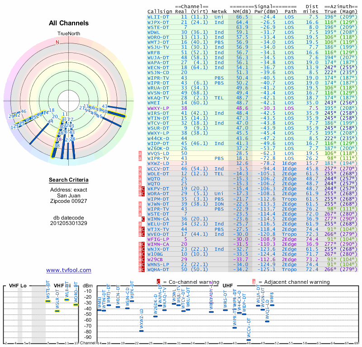The height and width of the screenshot is (347, 362).
Task: Click the co-channel warning icon beside WKPV-DT
Action: pos(143,188)
